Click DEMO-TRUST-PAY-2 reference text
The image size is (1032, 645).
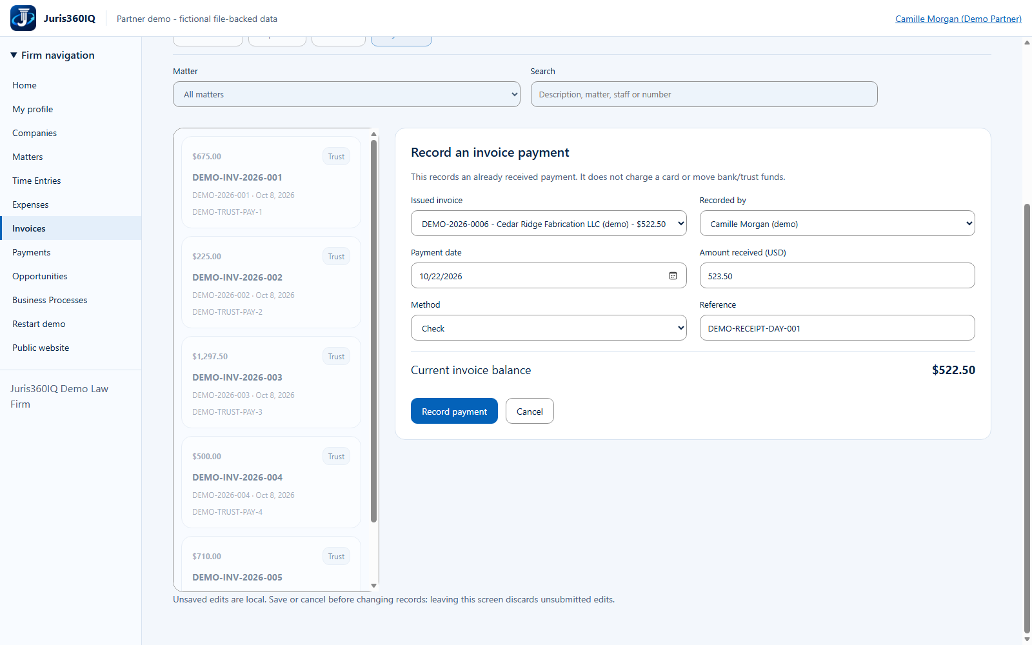(227, 312)
